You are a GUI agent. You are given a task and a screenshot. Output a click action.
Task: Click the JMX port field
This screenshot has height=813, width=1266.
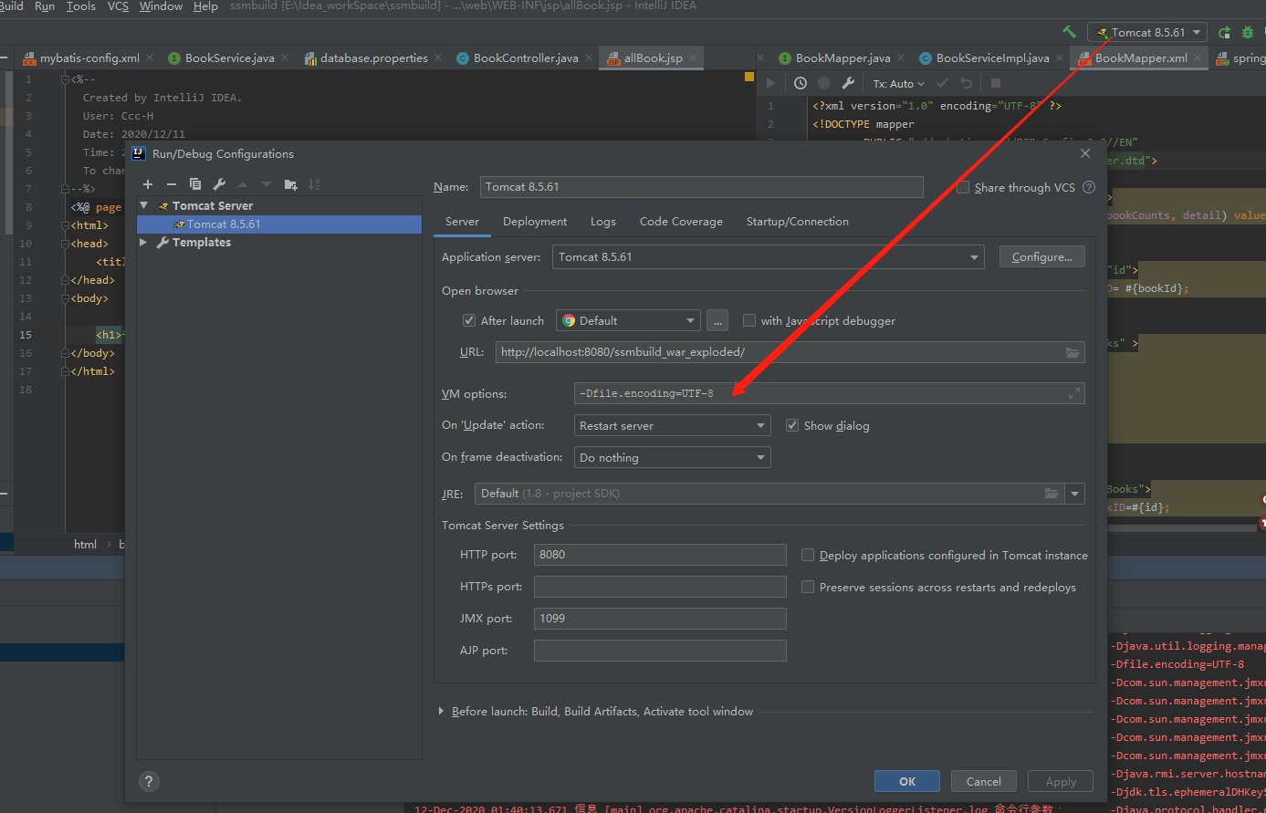coord(660,619)
